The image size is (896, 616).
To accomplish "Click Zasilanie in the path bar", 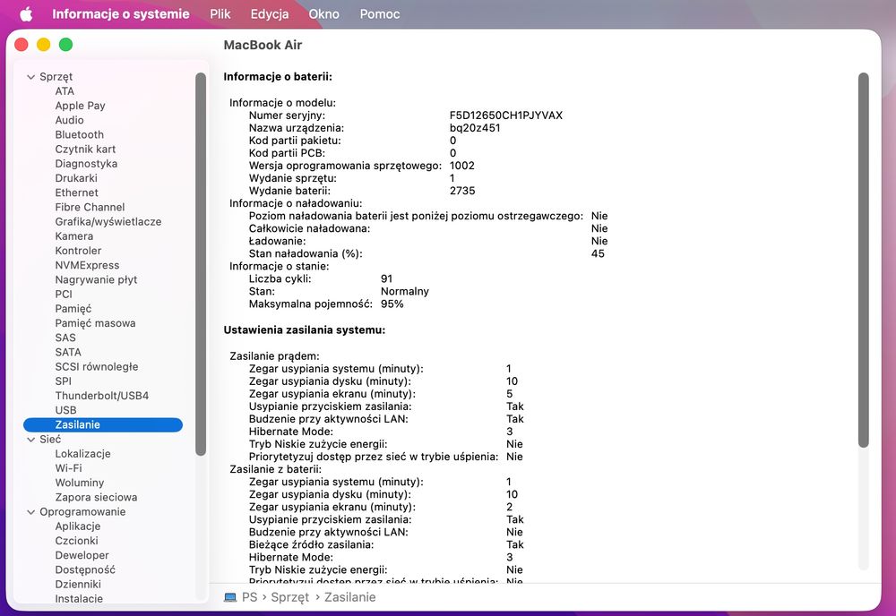I will (x=349, y=597).
